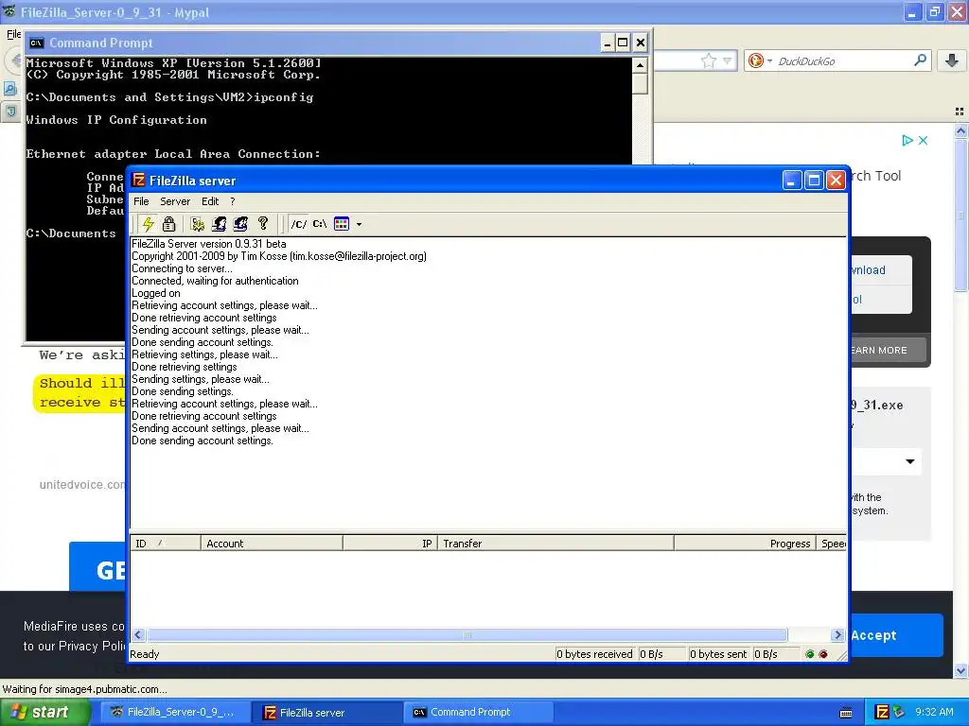Click the DuckDuckGo search field

843,60
